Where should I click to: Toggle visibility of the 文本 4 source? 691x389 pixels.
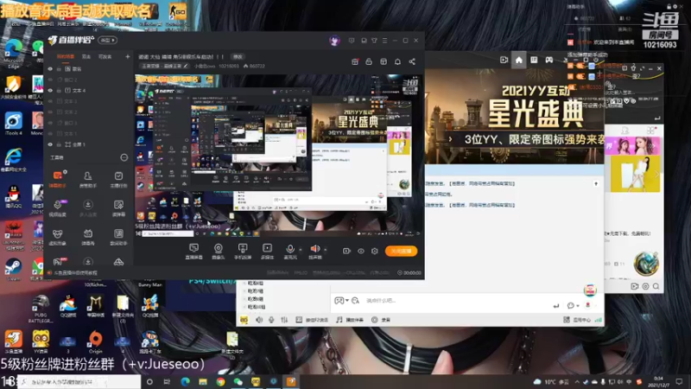point(50,91)
